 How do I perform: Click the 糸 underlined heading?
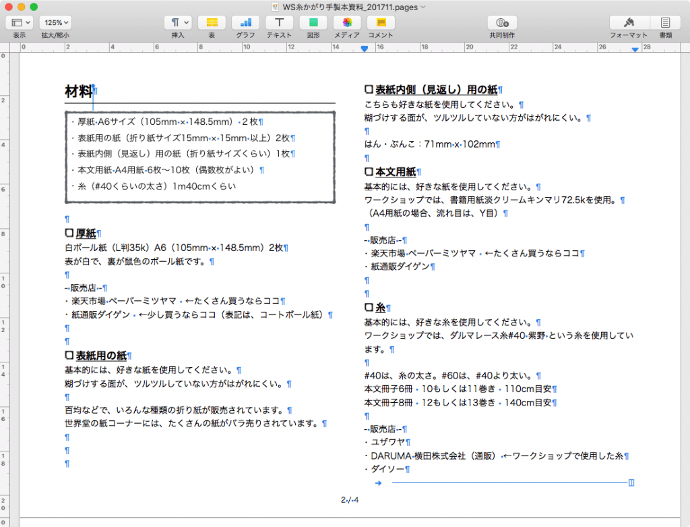[x=381, y=308]
